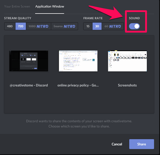This screenshot has width=160, height=155.
Task: Click the '@creativetome - Discord' label
Action: 29,85
